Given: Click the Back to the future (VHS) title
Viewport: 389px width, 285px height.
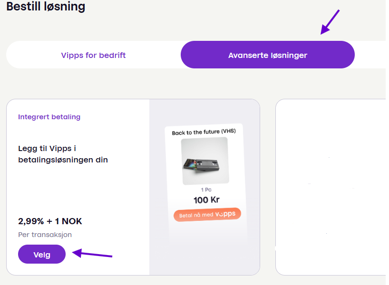Looking at the screenshot, I should coord(204,132).
